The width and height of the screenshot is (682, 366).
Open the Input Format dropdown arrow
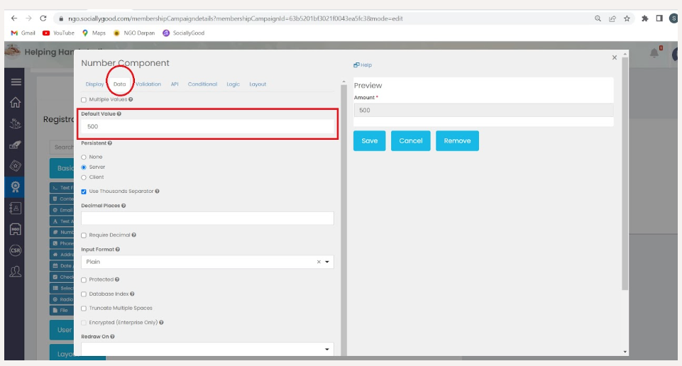pyautogui.click(x=327, y=262)
